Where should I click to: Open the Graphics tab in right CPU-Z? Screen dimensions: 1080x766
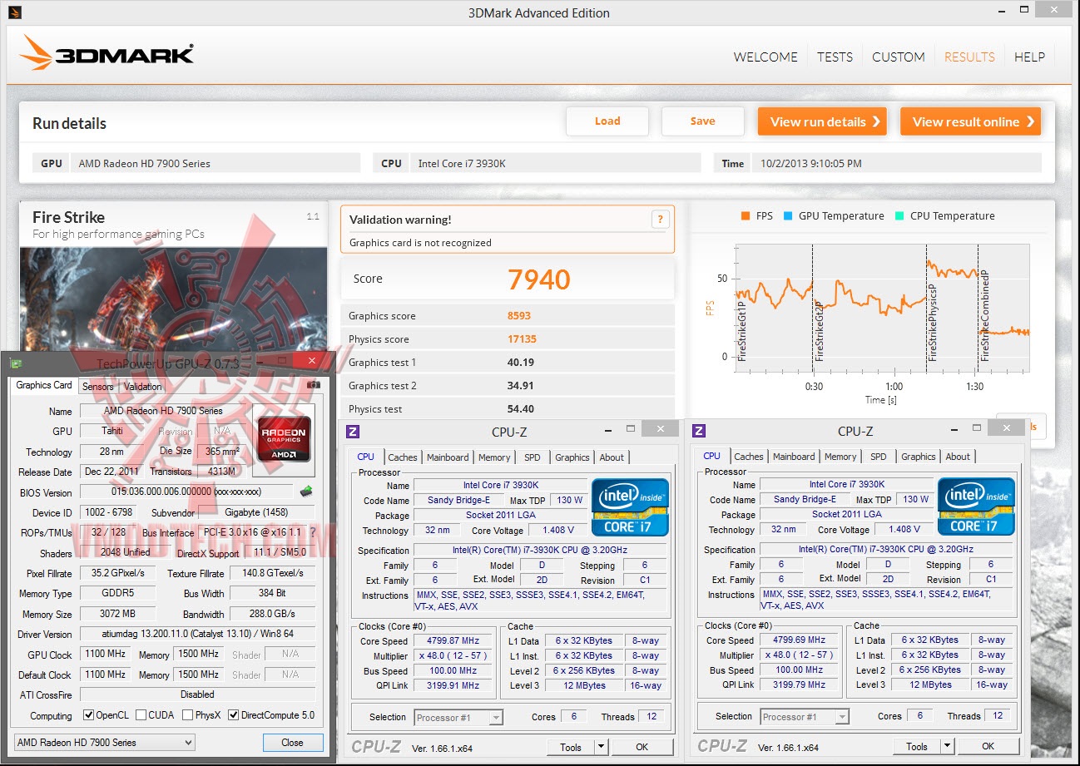pos(919,457)
